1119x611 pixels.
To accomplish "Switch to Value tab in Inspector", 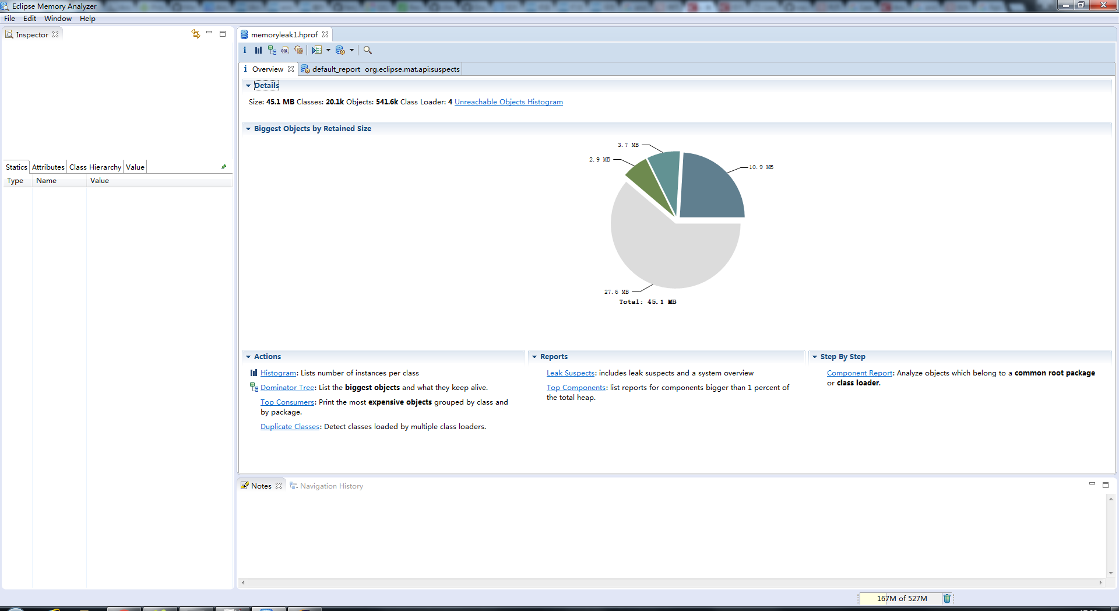I will point(135,167).
